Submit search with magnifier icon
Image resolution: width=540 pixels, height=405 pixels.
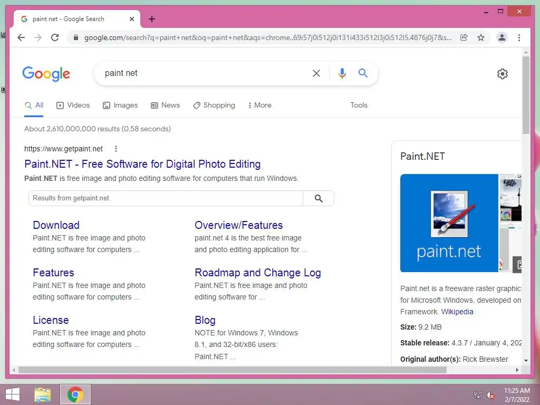[x=363, y=73]
